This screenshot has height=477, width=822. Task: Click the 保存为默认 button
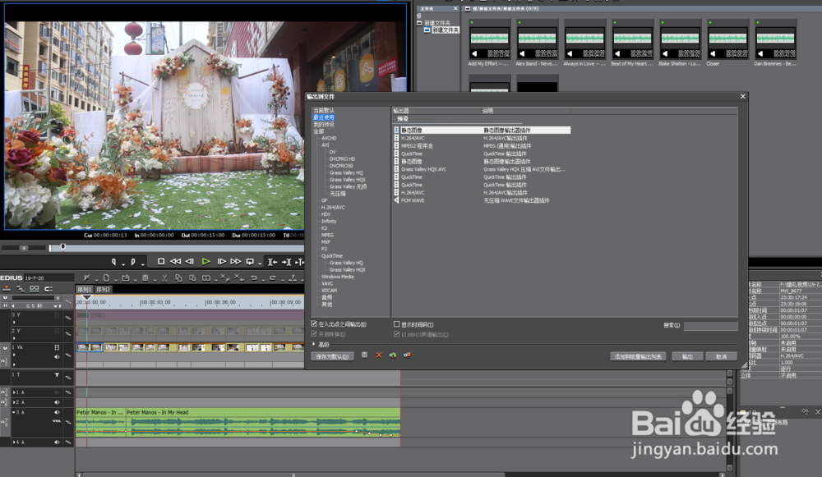coord(332,356)
